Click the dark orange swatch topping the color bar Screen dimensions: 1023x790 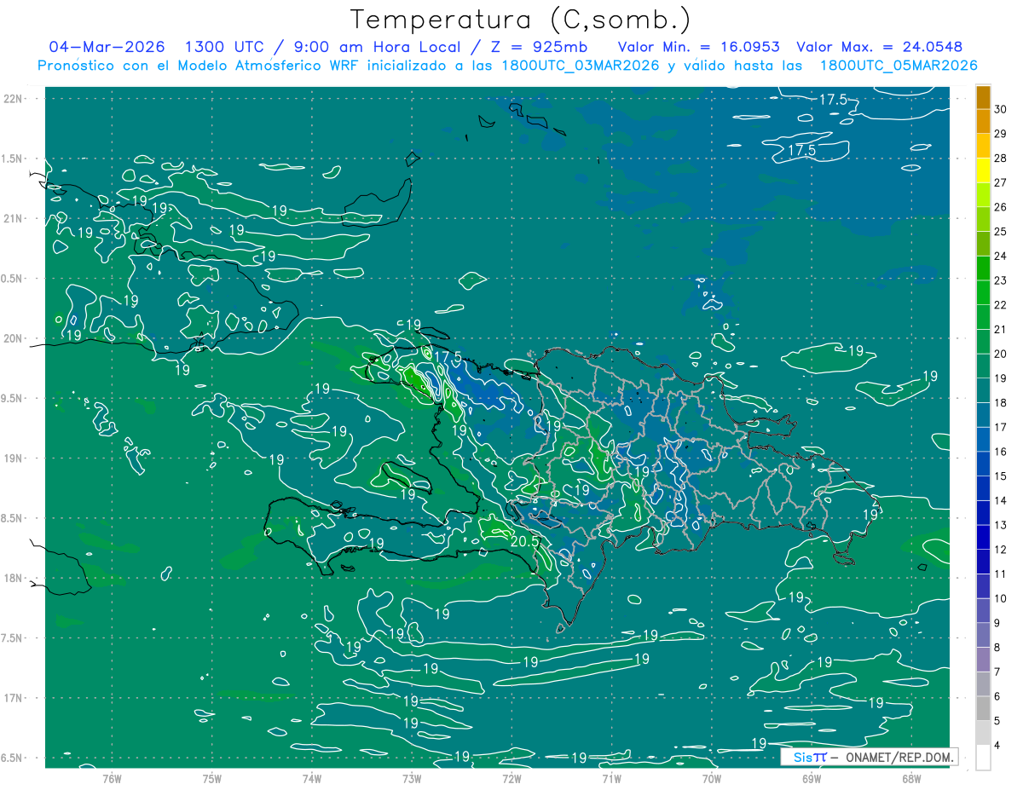coord(983,97)
